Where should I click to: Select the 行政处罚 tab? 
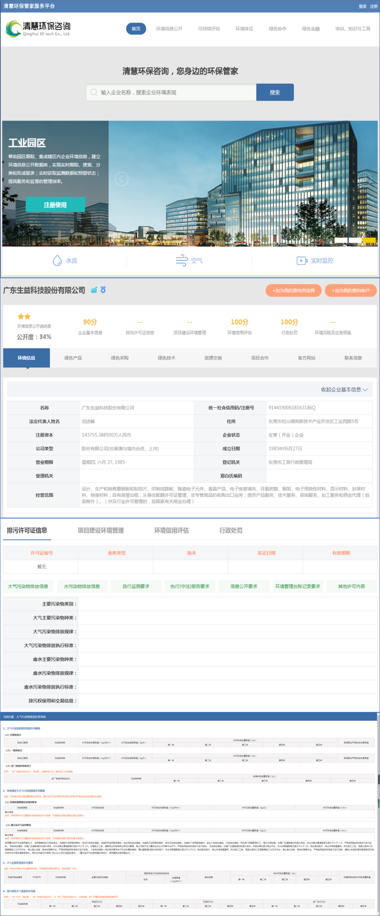pyautogui.click(x=231, y=530)
